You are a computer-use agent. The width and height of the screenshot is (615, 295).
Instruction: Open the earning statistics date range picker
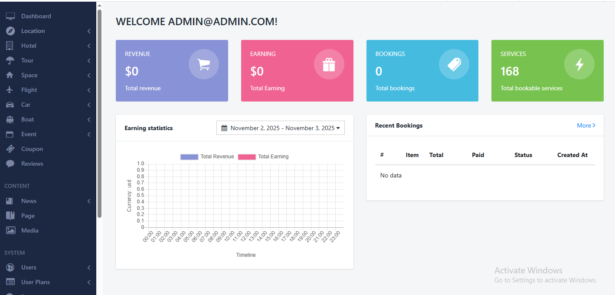tap(280, 128)
